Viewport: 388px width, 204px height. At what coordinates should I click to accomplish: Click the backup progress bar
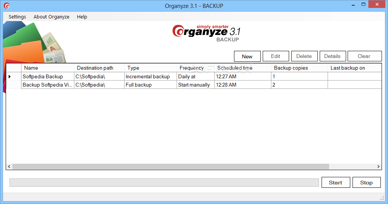pyautogui.click(x=164, y=183)
